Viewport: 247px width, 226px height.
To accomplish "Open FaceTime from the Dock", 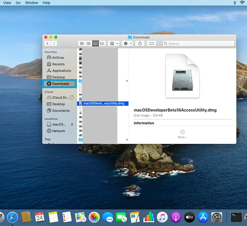I will [121, 217].
